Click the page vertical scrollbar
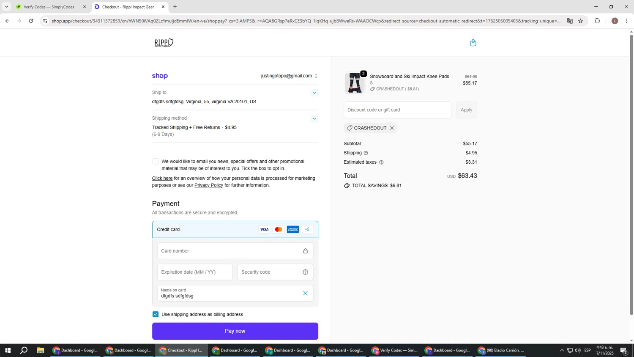The height and width of the screenshot is (357, 634). point(631,174)
